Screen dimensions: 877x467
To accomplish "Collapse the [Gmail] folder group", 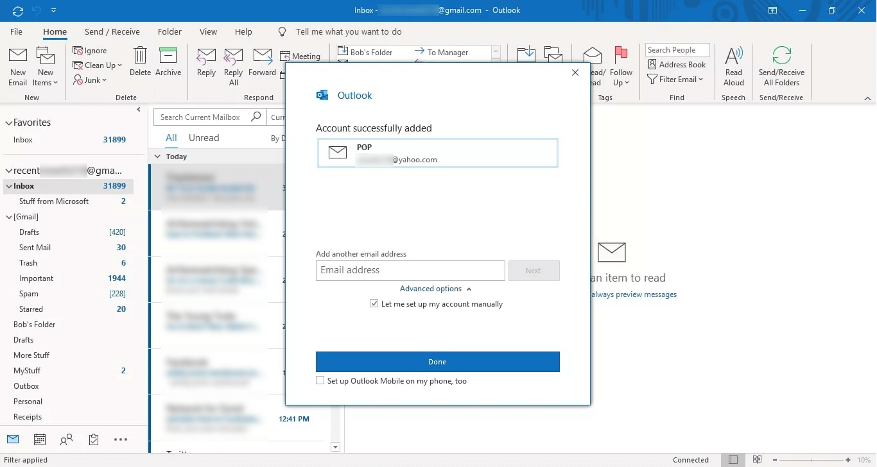I will [8, 217].
